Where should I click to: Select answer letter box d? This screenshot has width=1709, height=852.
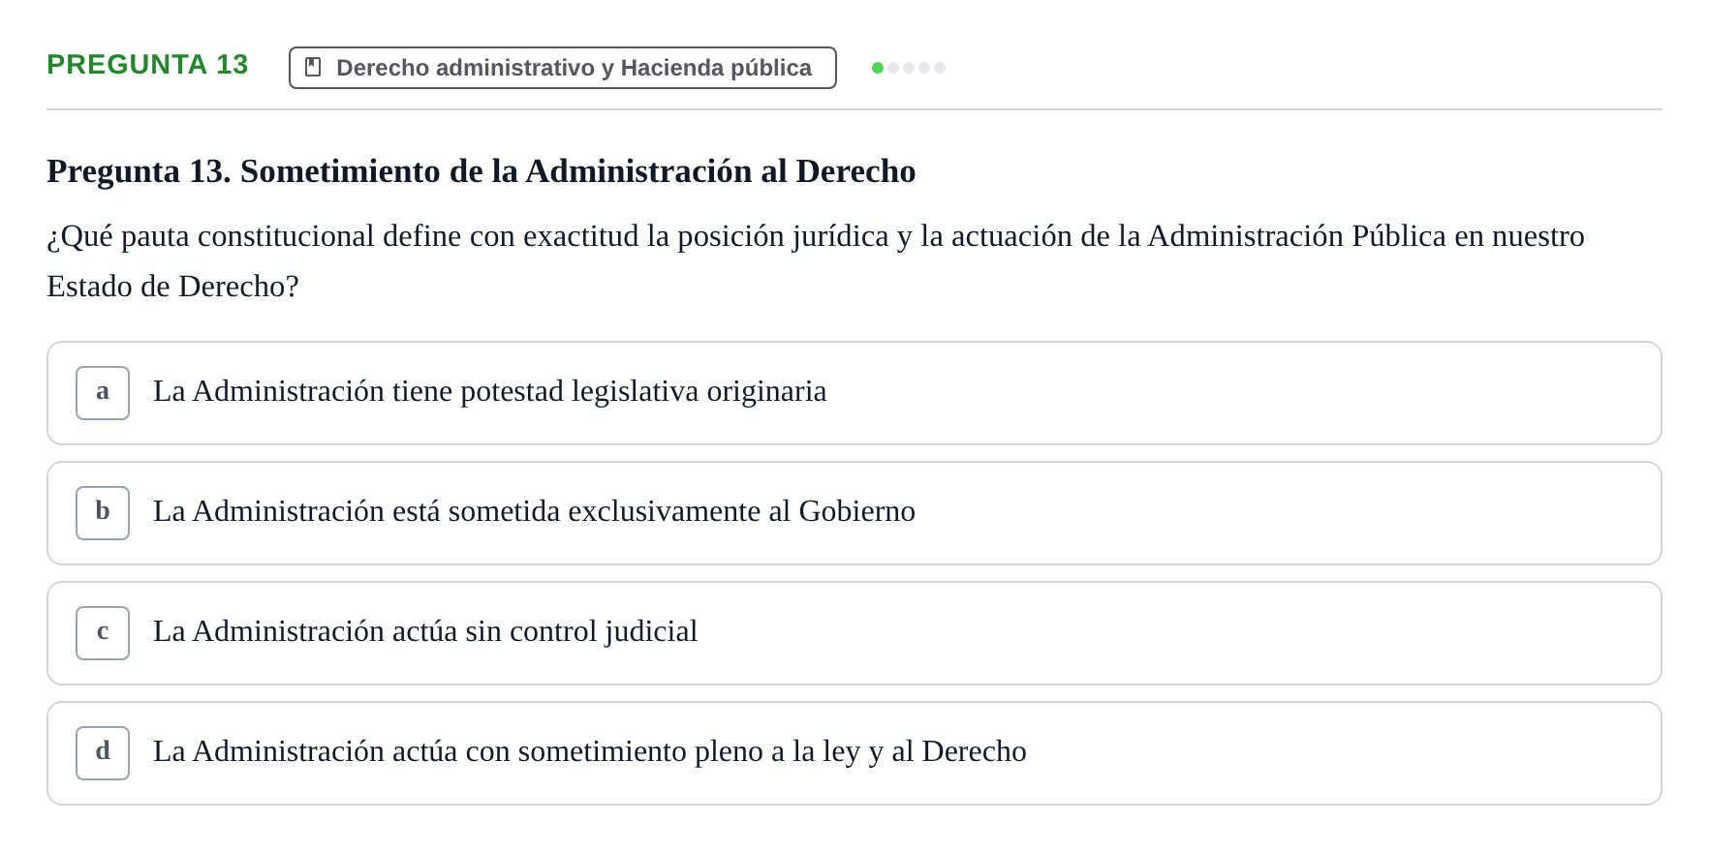[103, 753]
